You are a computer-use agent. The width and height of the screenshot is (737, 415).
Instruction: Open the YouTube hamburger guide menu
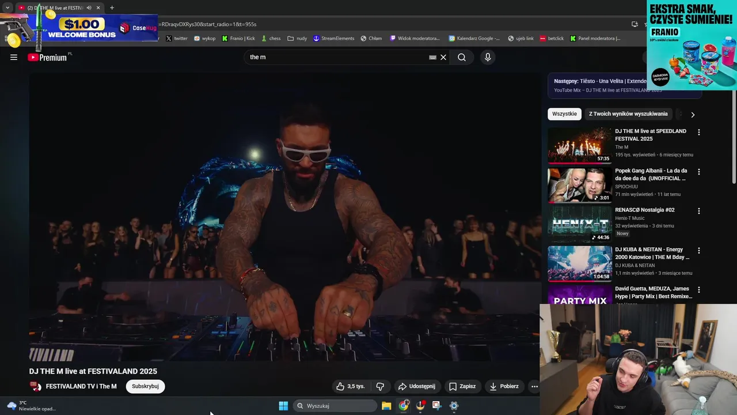[x=14, y=57]
